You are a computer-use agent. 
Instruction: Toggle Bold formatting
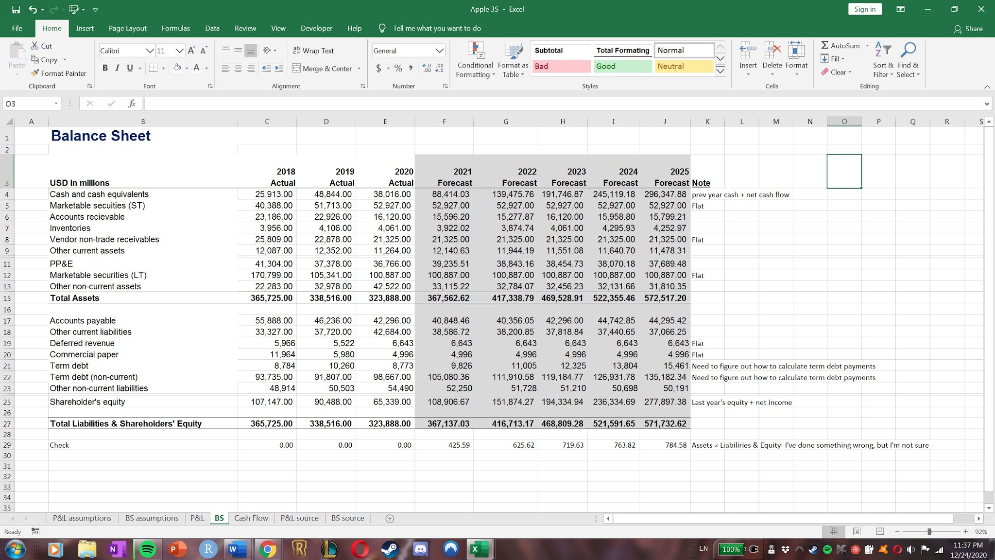[x=105, y=68]
